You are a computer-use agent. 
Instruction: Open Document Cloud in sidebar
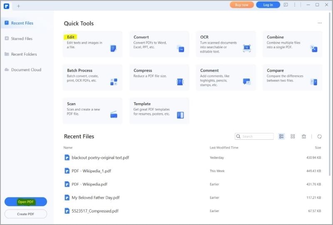(26, 70)
